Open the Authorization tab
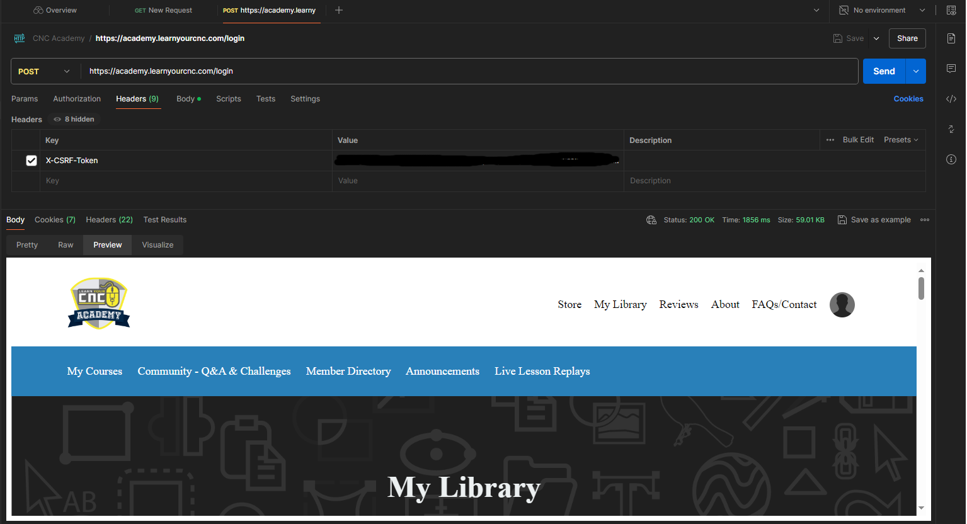 coord(77,99)
